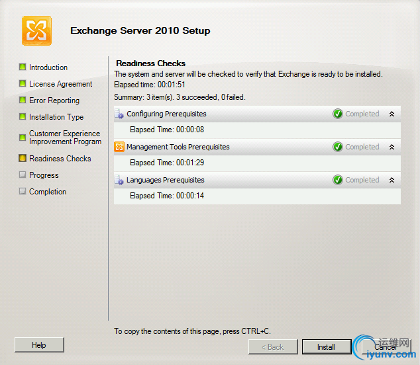Click the License Agreement step indicator square
420x365 pixels.
point(23,83)
